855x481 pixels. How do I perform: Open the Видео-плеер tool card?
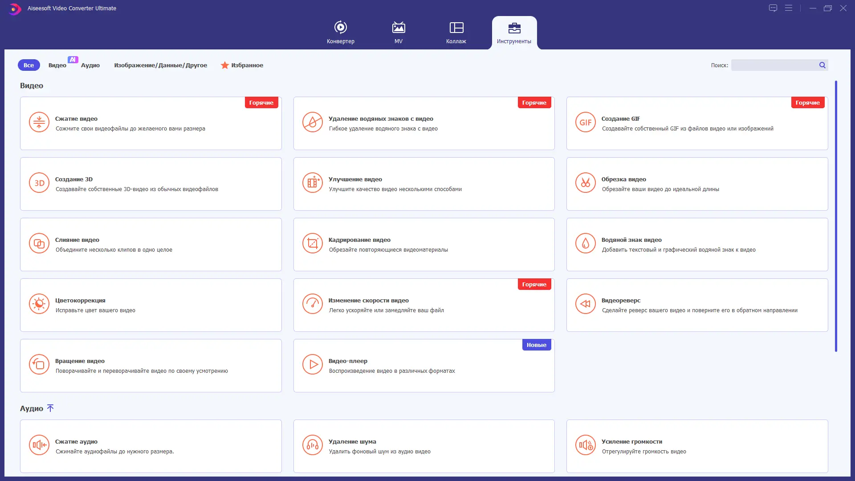click(x=423, y=365)
